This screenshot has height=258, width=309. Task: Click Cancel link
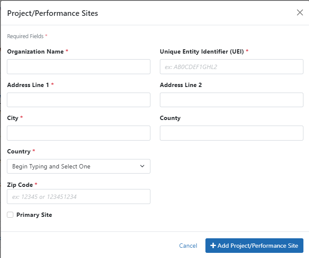pyautogui.click(x=188, y=246)
